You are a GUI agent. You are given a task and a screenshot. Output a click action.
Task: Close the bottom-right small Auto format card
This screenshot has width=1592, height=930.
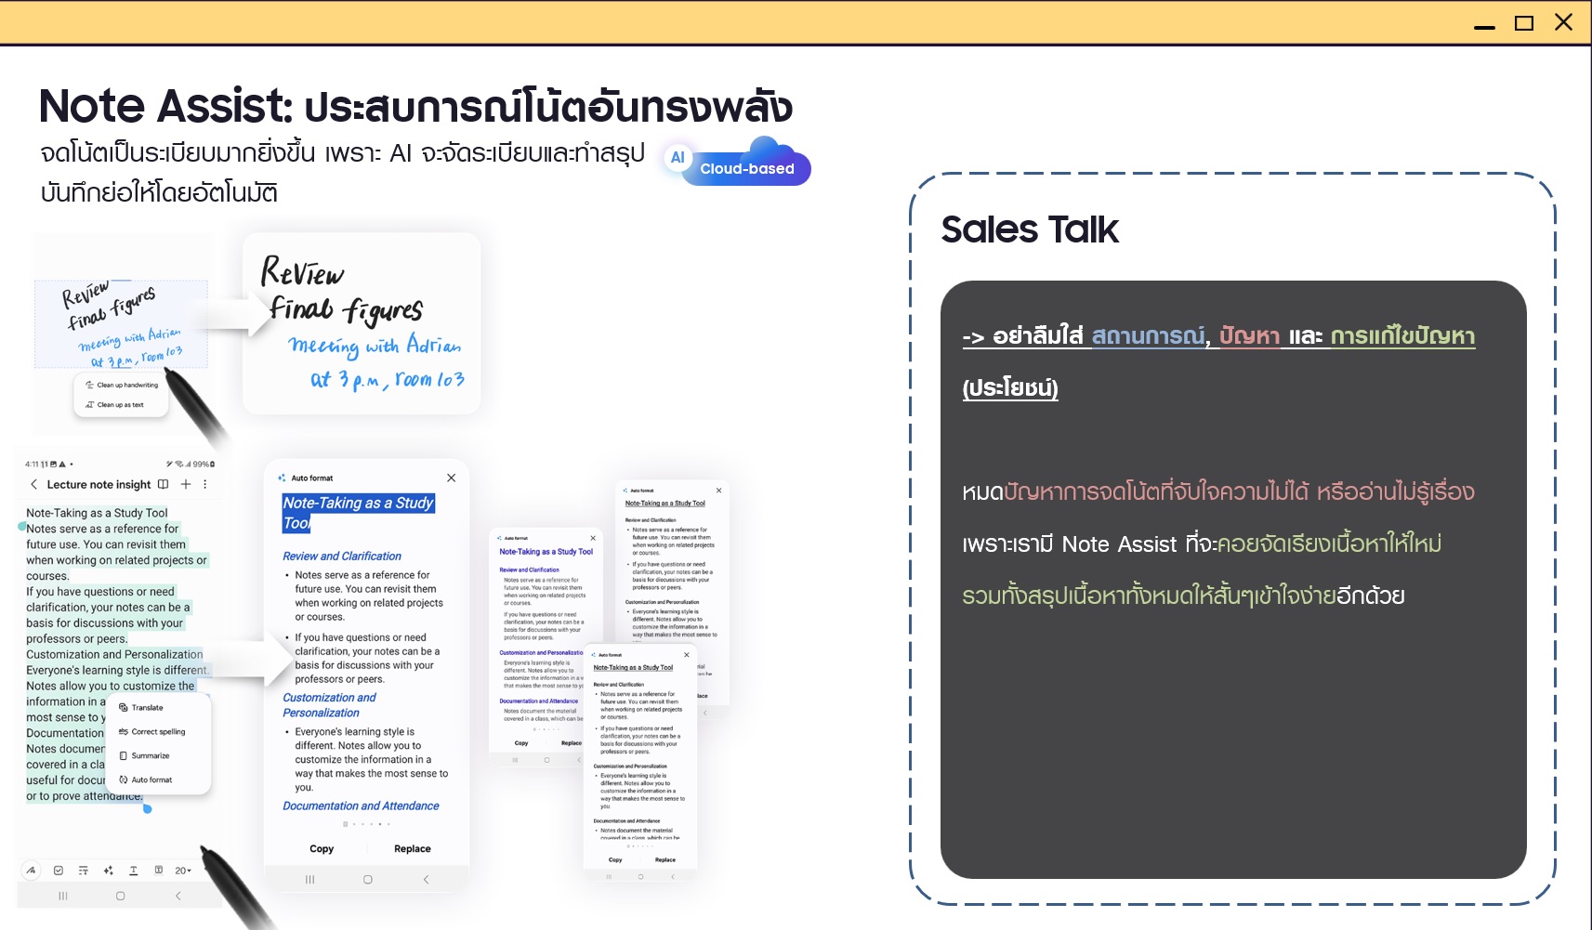(x=687, y=655)
